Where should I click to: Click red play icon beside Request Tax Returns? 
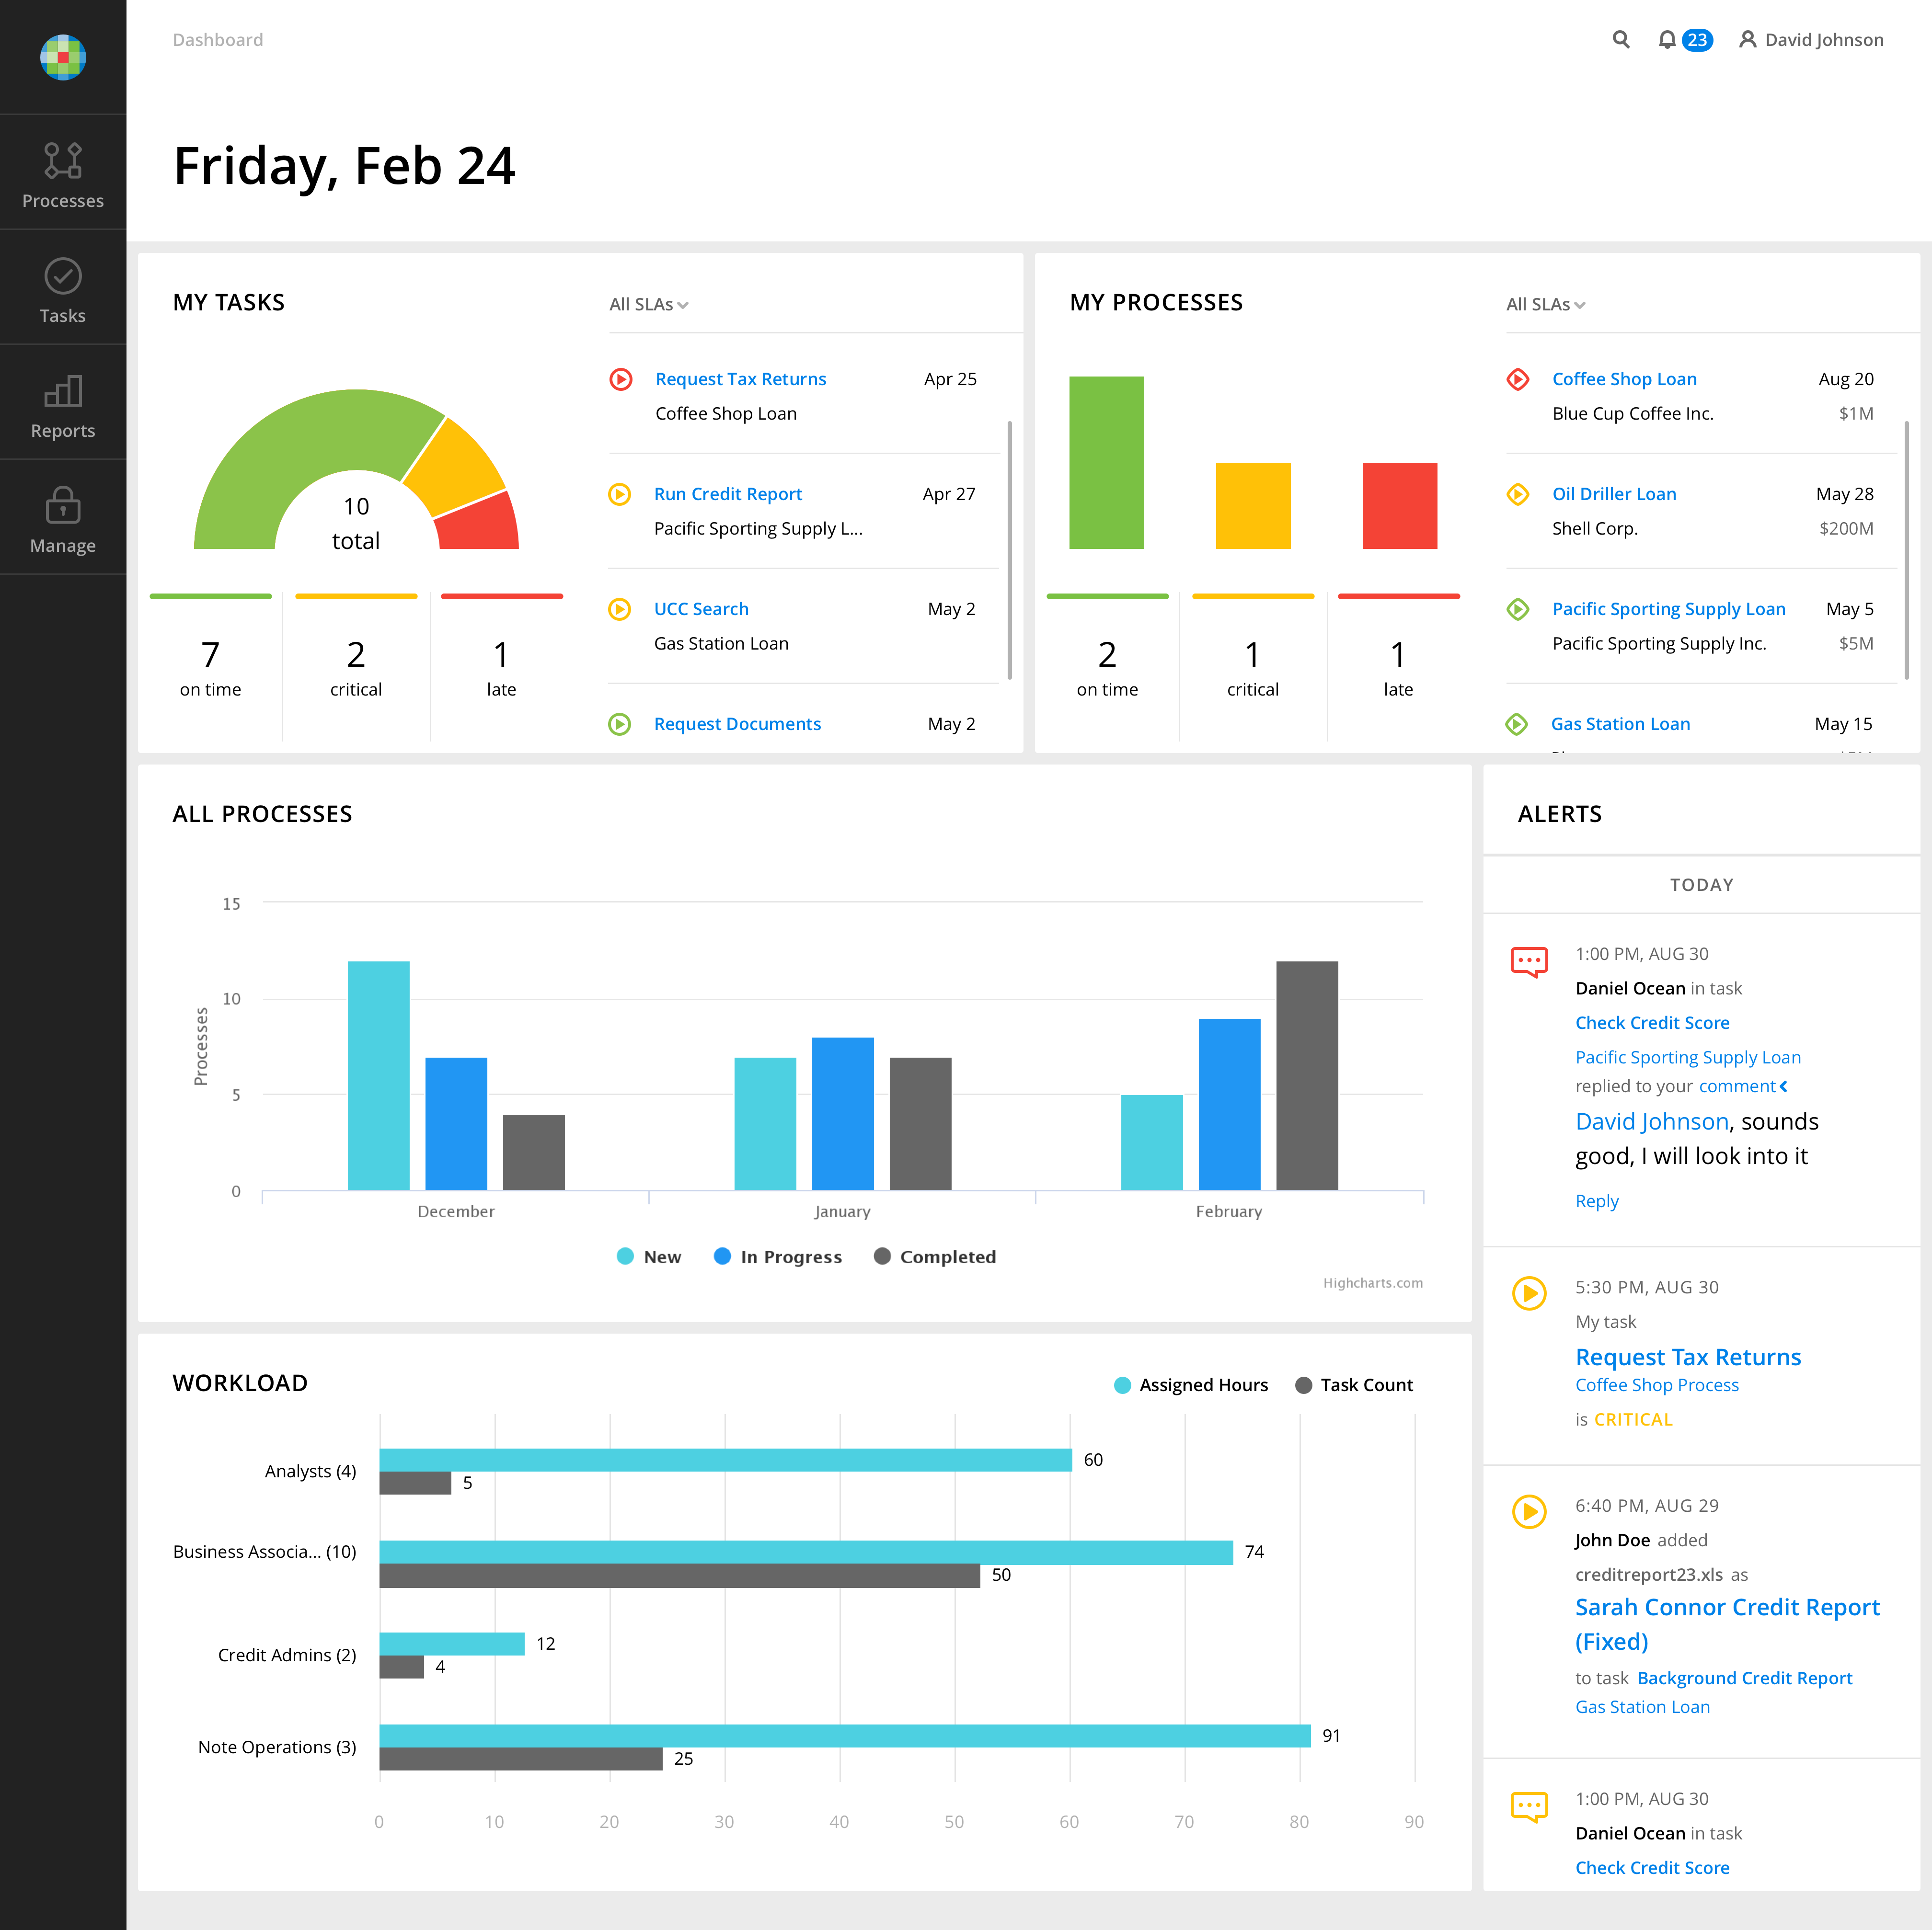click(621, 379)
